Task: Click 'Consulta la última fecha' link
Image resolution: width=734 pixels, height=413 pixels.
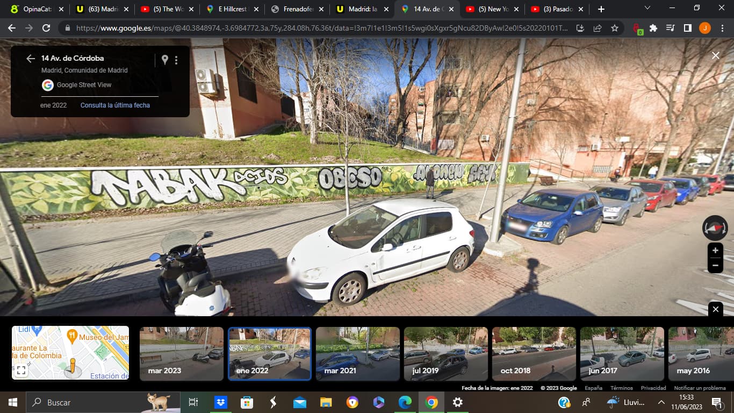Action: click(x=115, y=105)
